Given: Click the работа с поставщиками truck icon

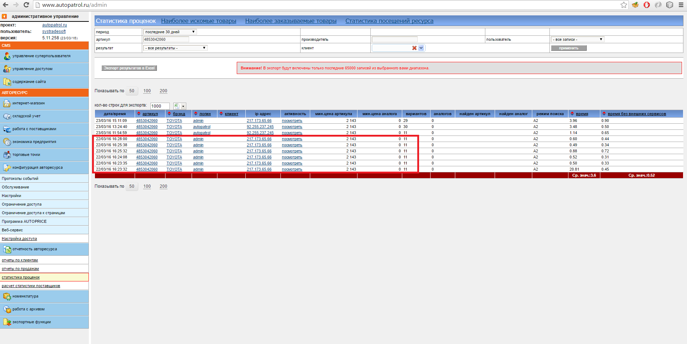Looking at the screenshot, I should [x=7, y=129].
